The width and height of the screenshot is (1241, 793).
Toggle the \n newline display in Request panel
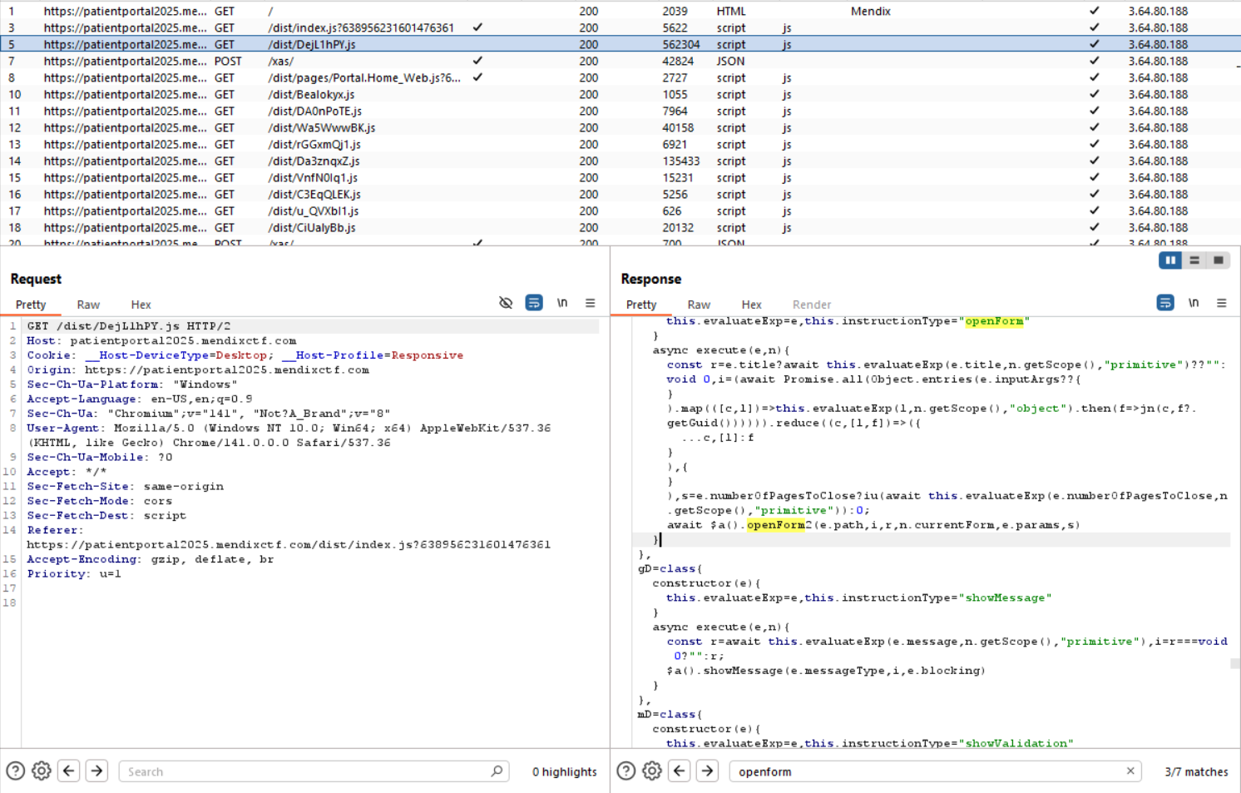pyautogui.click(x=562, y=303)
